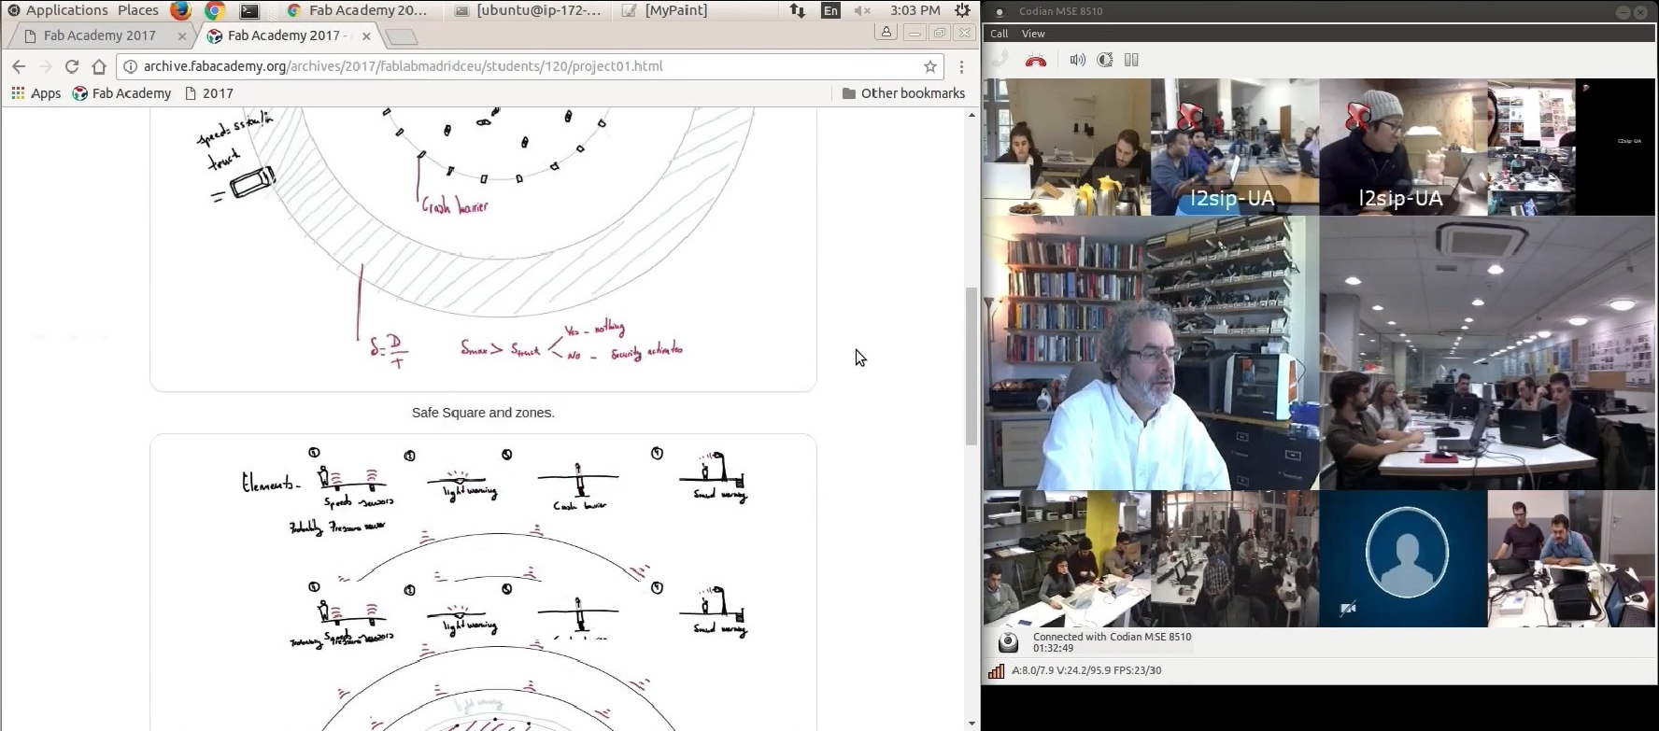
Task: Click the large classroom video with ceiling lights
Action: point(1487,353)
